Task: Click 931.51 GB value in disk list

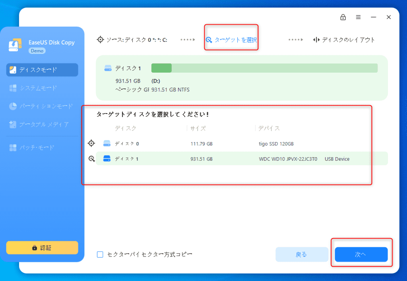Action: coord(202,159)
